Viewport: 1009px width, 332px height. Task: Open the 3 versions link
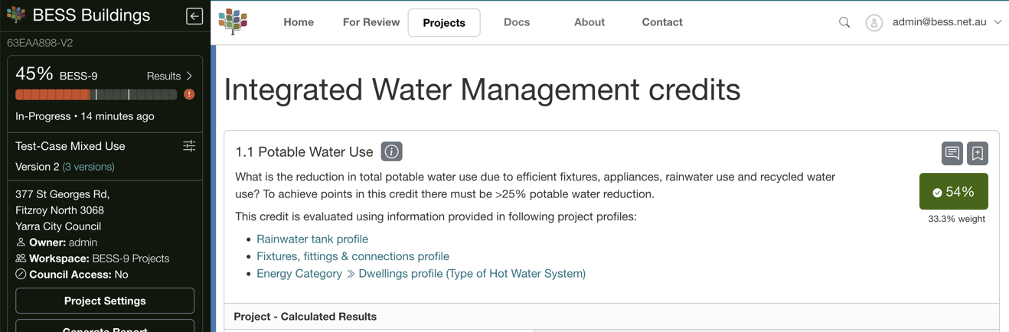(89, 167)
